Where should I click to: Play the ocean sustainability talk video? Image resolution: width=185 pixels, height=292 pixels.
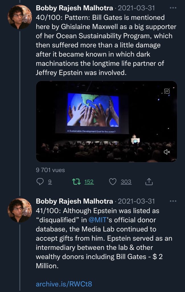point(106,121)
